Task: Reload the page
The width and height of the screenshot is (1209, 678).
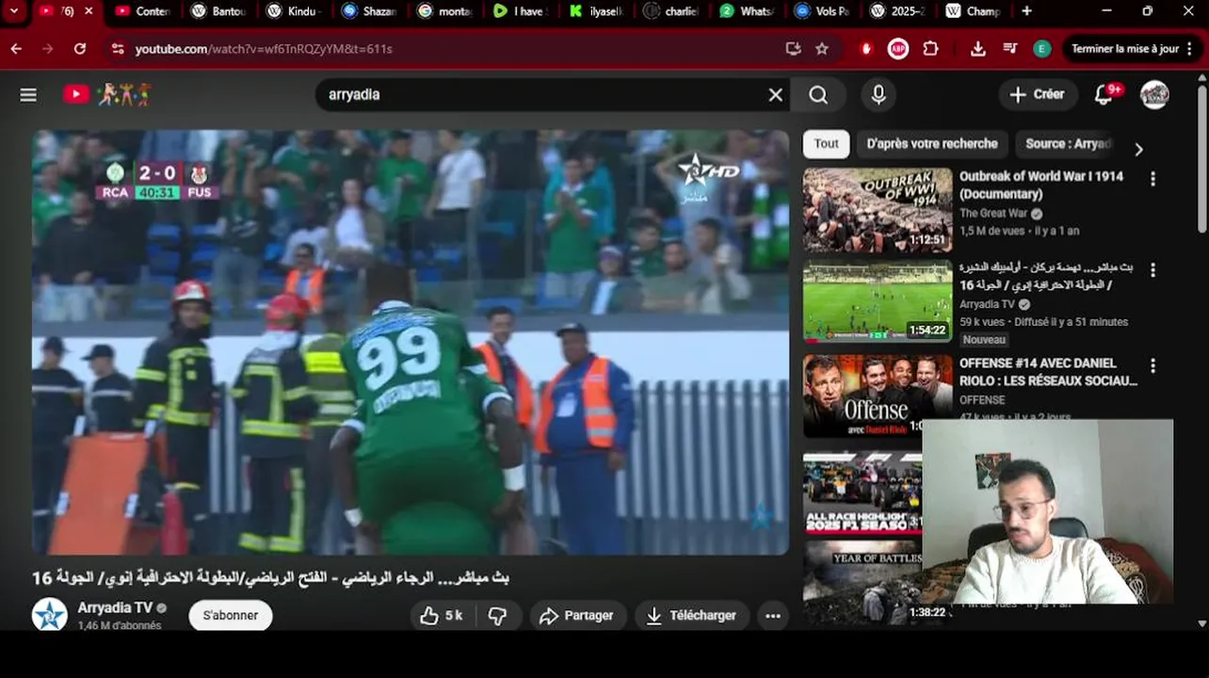Action: coord(80,48)
